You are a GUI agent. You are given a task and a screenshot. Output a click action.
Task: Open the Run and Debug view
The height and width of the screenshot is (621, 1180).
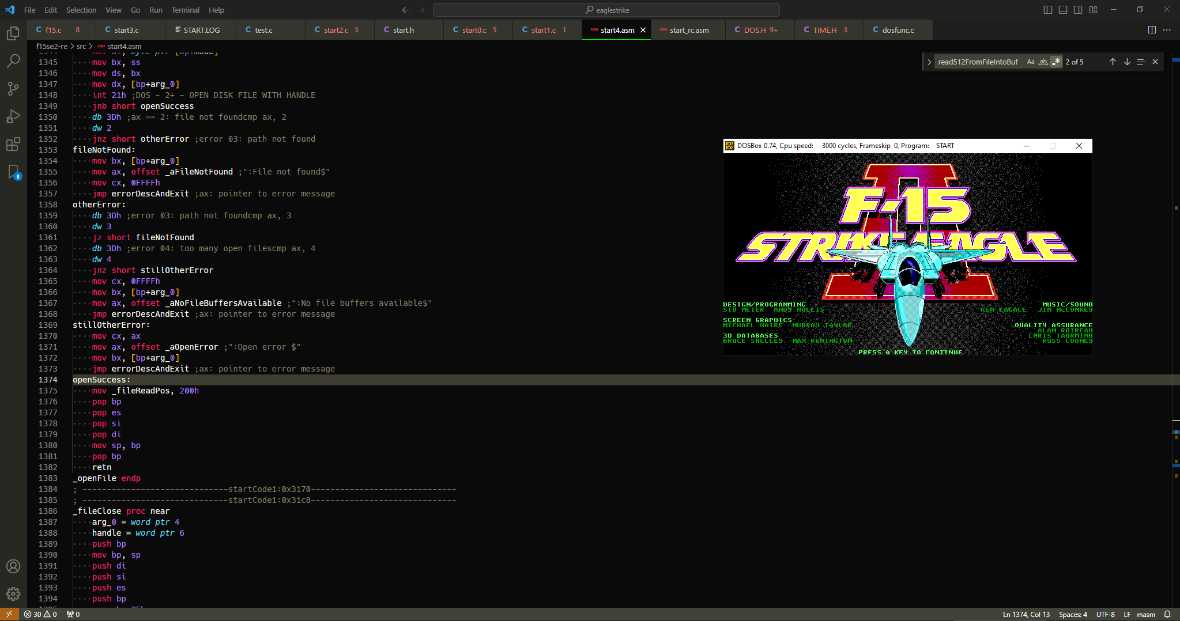click(13, 116)
